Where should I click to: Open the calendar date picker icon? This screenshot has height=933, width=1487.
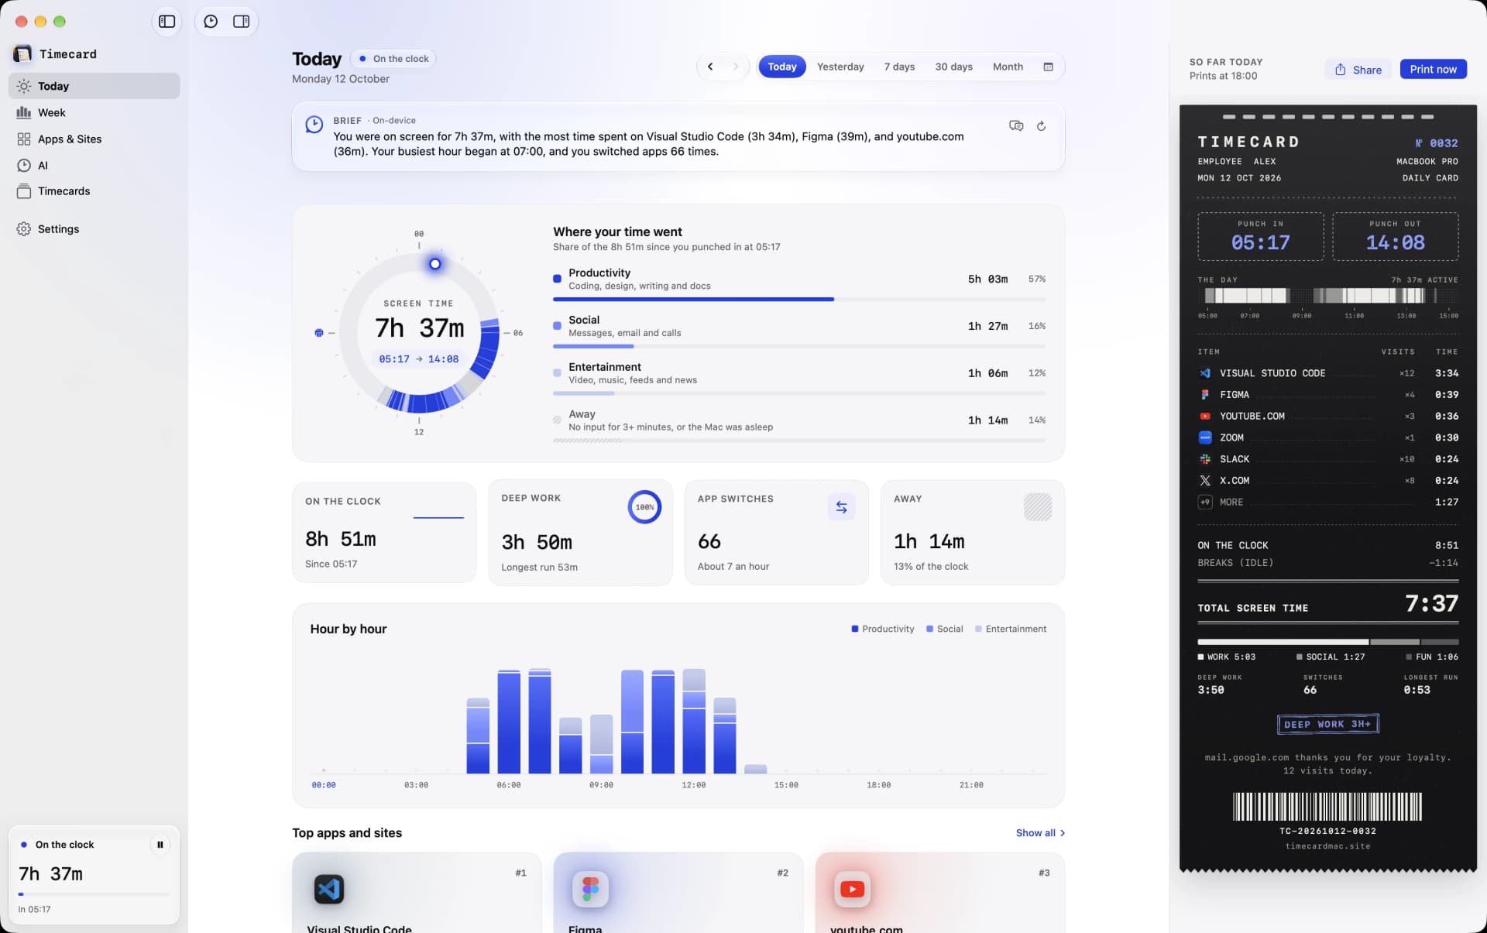1048,67
